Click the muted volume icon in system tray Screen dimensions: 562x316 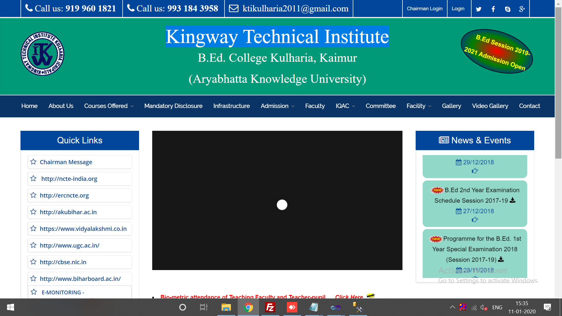click(x=484, y=308)
